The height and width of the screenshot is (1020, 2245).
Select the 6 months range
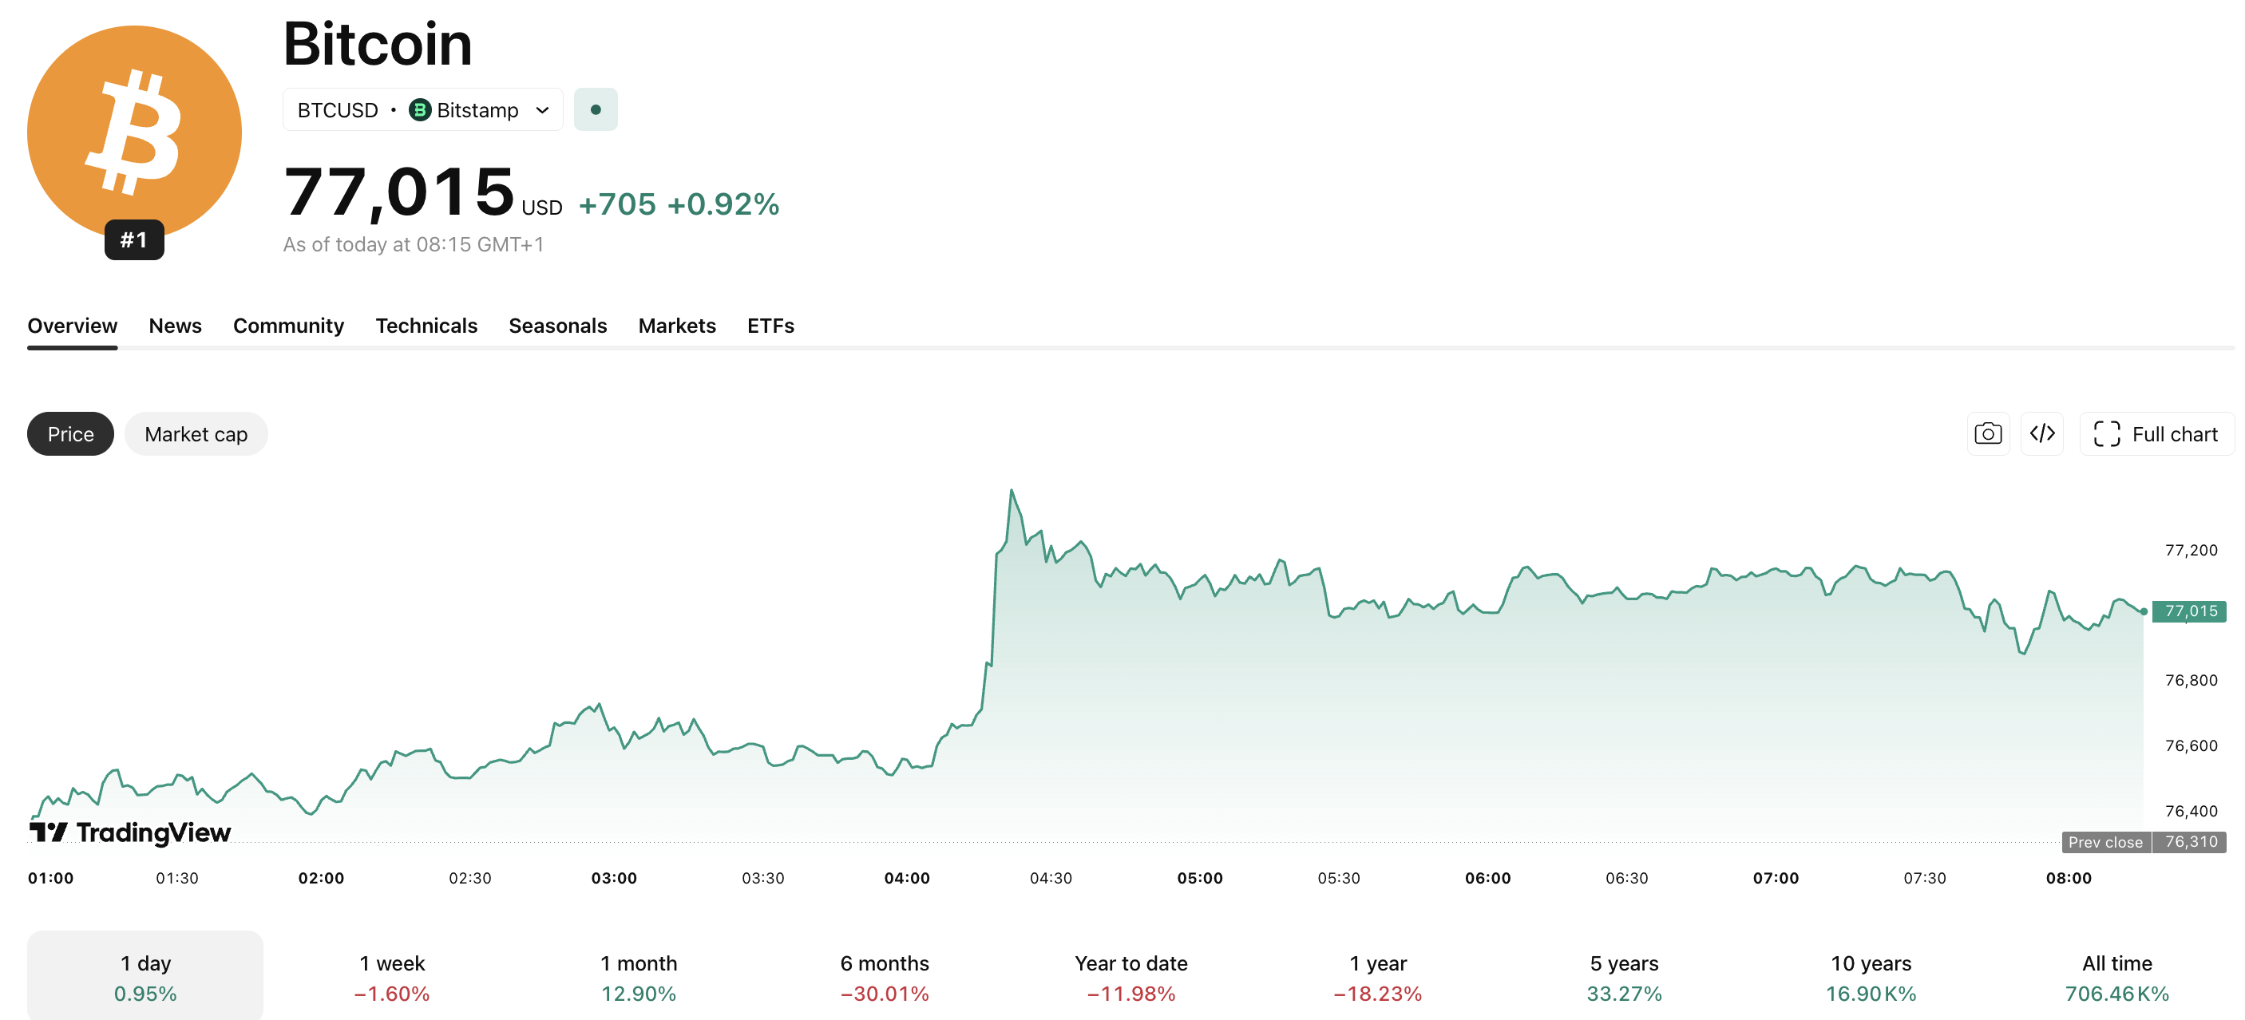pyautogui.click(x=885, y=978)
